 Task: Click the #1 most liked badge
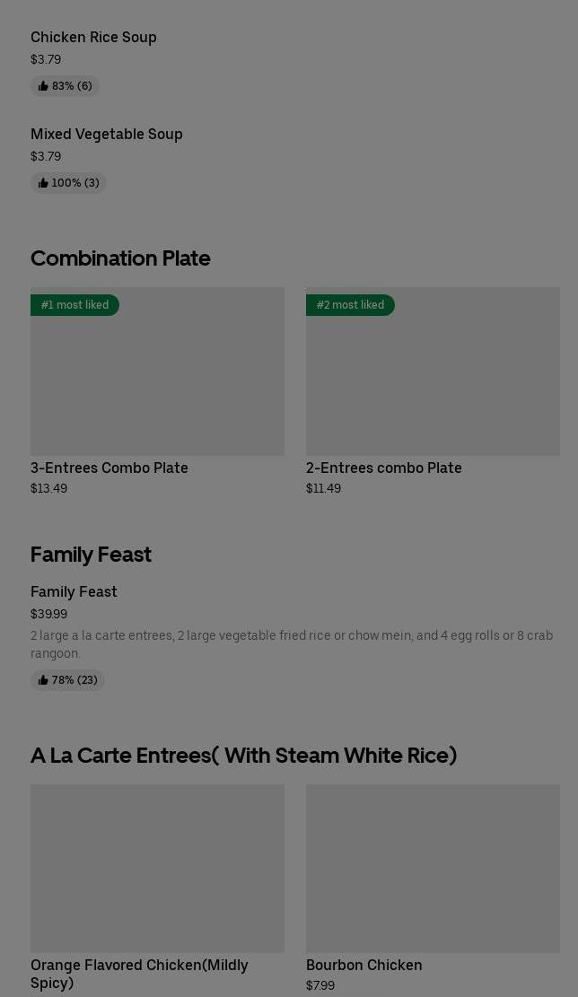(74, 305)
